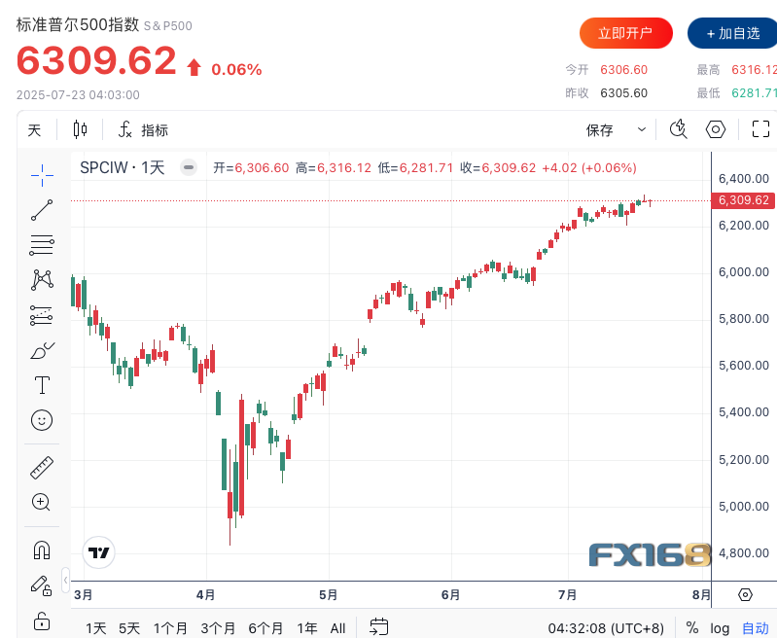
Task: Toggle percent scale on price axis
Action: [692, 628]
